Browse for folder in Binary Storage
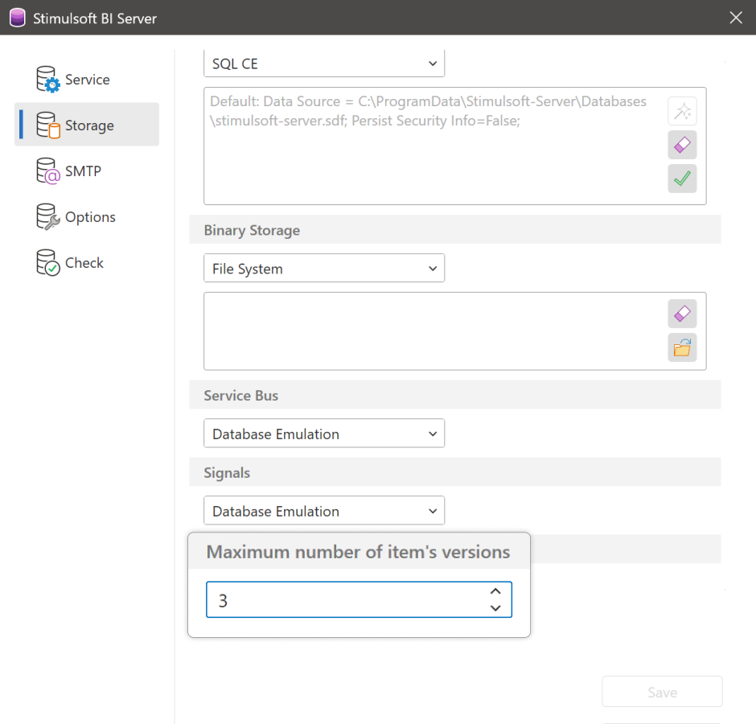Screen dimensions: 756x724 pos(682,348)
